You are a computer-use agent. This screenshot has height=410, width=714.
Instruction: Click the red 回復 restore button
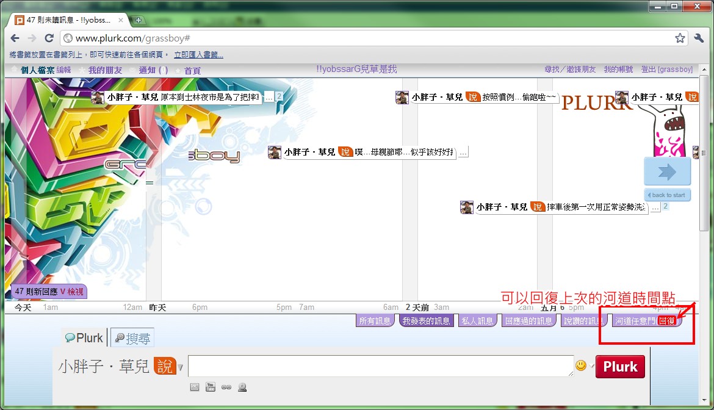coord(667,321)
